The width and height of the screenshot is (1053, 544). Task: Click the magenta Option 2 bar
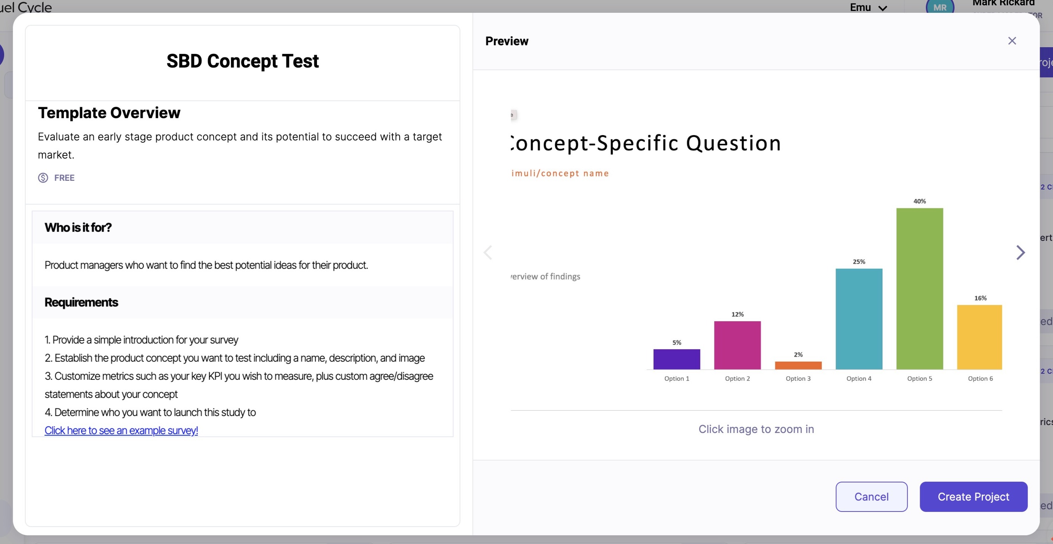737,345
